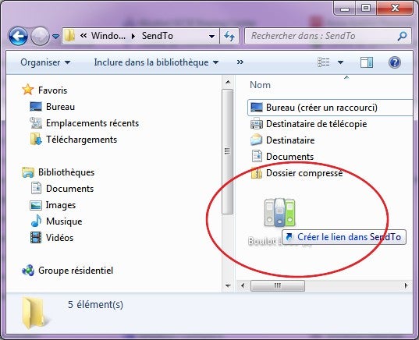The height and width of the screenshot is (340, 419).
Task: Select the Dossier compressé zip item
Action: point(296,173)
